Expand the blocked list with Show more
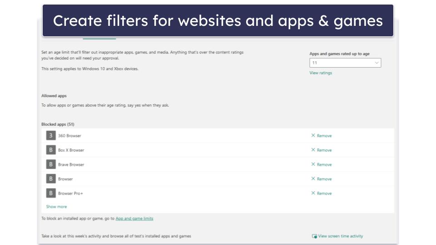Image resolution: width=436 pixels, height=245 pixels. (56, 207)
